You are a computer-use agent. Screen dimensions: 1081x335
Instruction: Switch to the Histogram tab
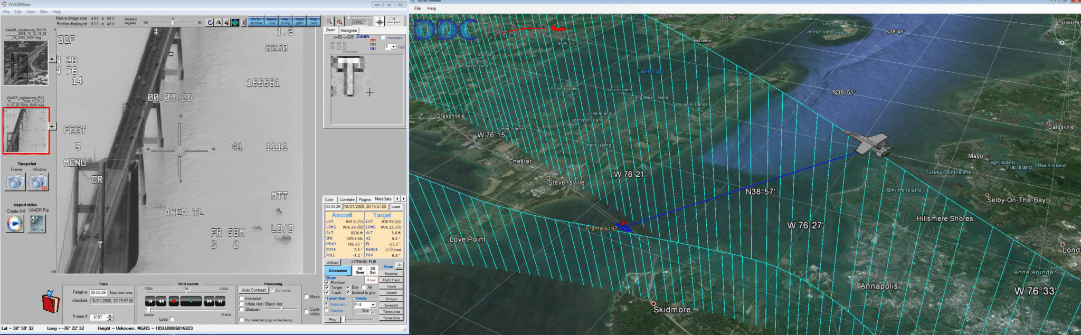point(348,31)
